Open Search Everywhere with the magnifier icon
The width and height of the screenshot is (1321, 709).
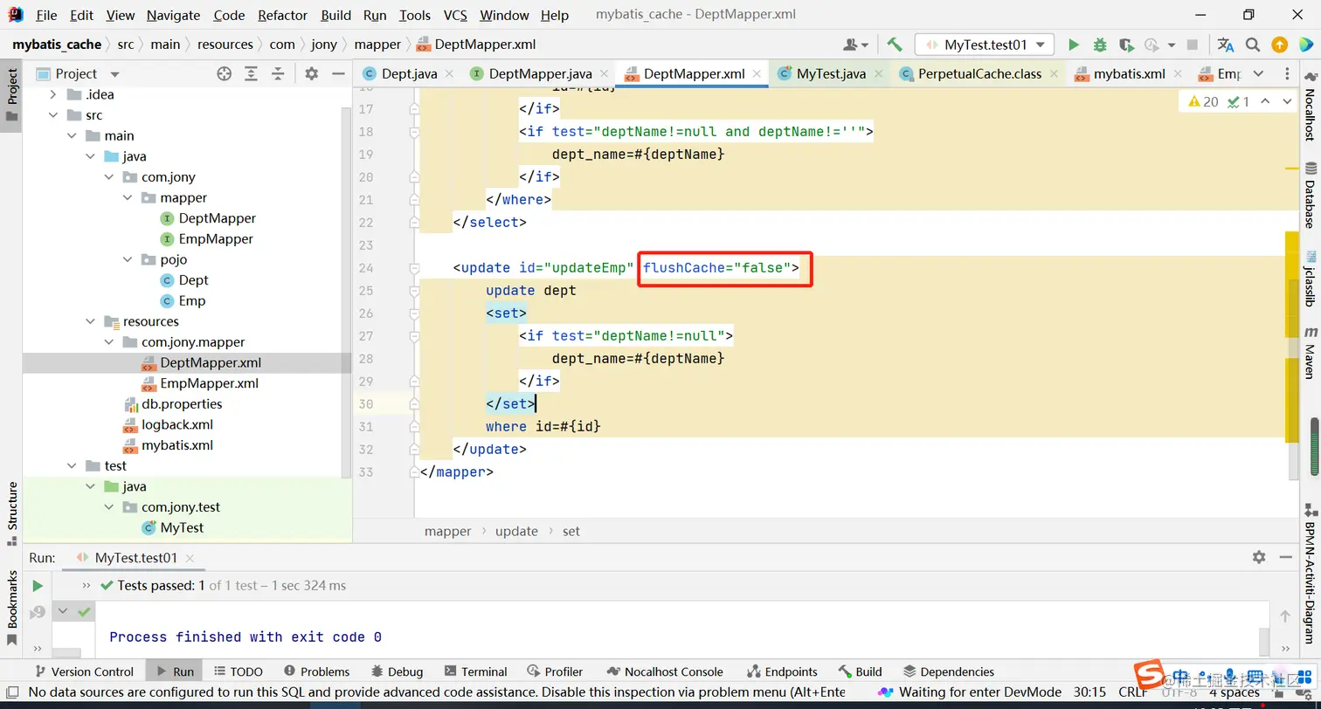(x=1253, y=45)
